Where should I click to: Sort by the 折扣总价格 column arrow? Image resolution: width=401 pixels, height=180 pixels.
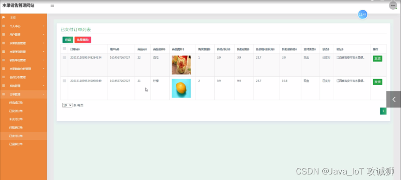pos(296,49)
